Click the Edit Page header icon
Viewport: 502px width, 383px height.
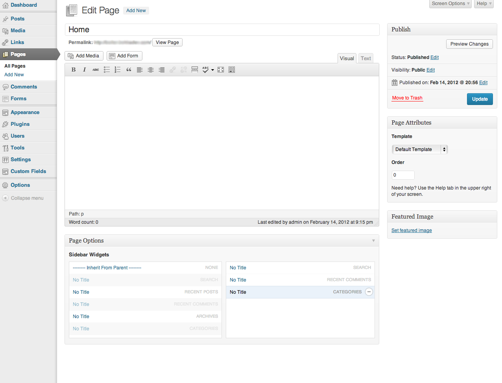[72, 10]
